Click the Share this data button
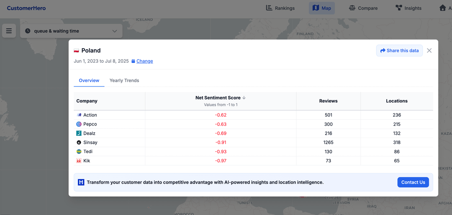Viewport: 452px width, 215px height. pyautogui.click(x=399, y=51)
